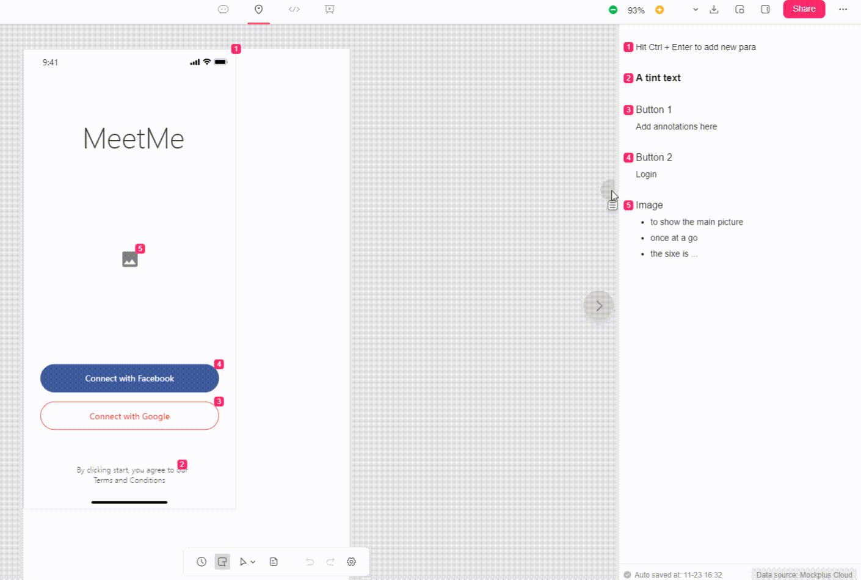Click the red Share button

pyautogui.click(x=804, y=9)
